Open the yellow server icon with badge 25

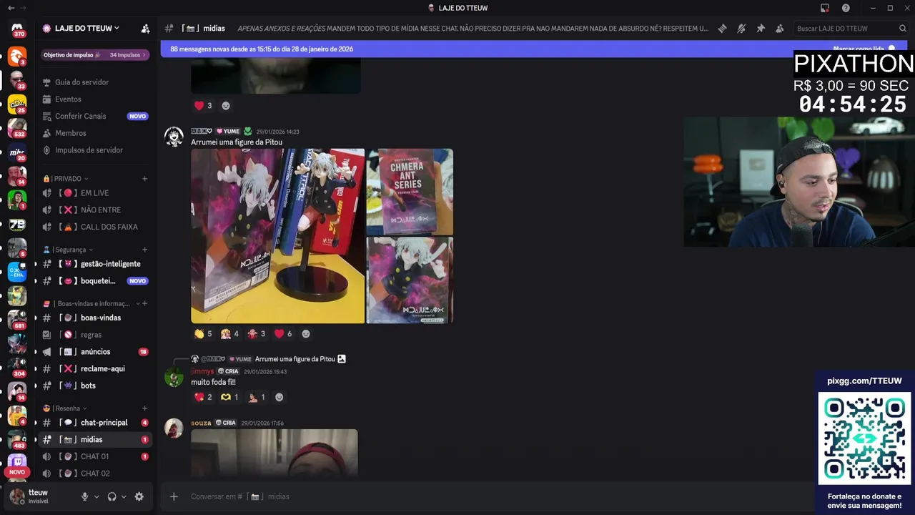[17, 104]
